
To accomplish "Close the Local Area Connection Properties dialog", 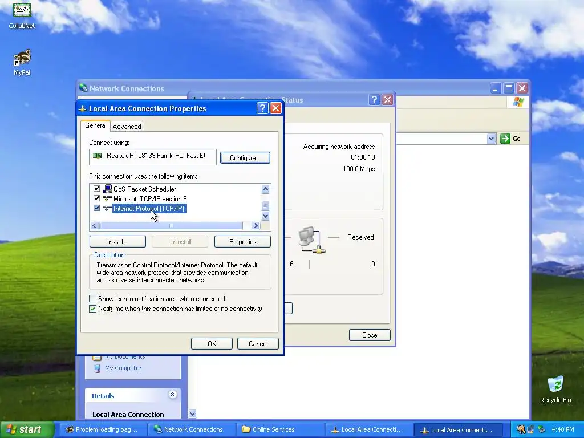I will (x=275, y=108).
